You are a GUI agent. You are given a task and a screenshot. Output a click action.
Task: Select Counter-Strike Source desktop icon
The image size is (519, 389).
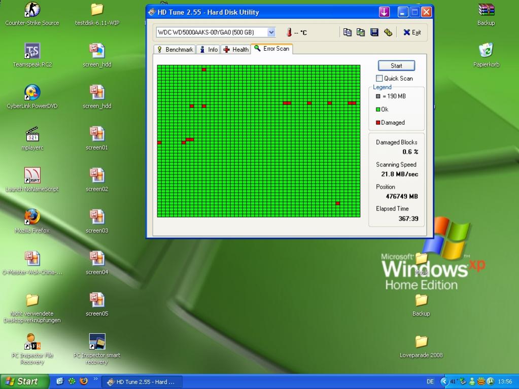coord(32,14)
